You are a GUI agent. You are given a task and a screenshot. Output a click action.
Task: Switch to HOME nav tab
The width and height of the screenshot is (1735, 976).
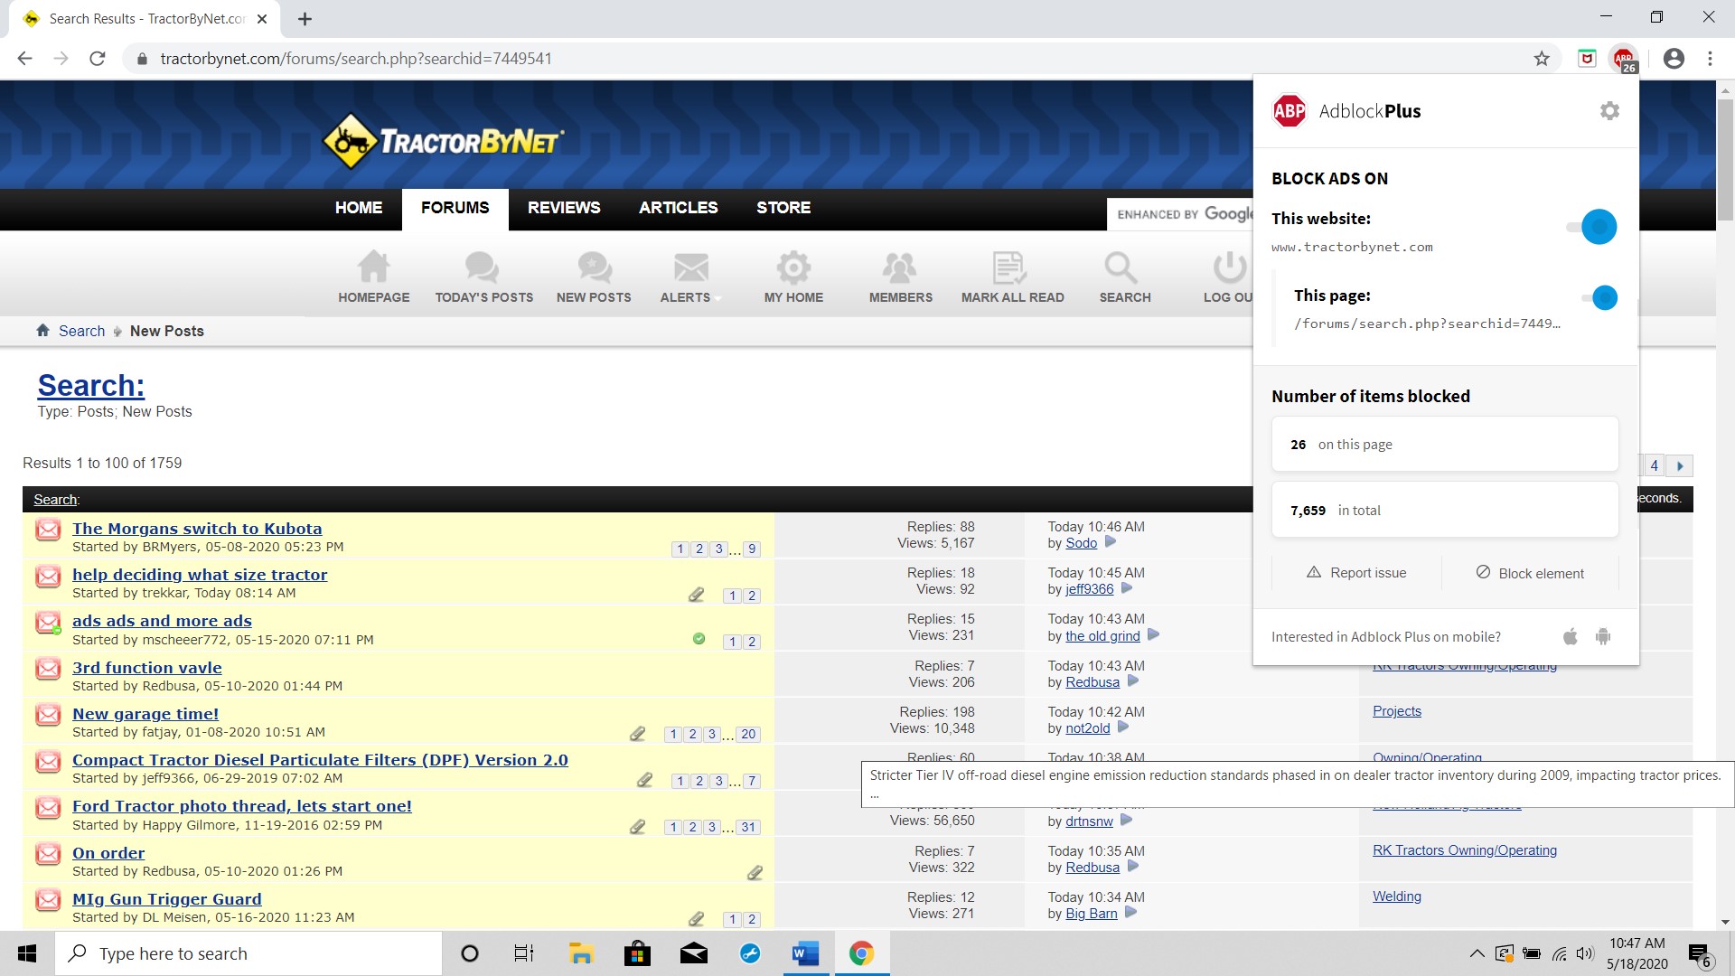(x=359, y=208)
